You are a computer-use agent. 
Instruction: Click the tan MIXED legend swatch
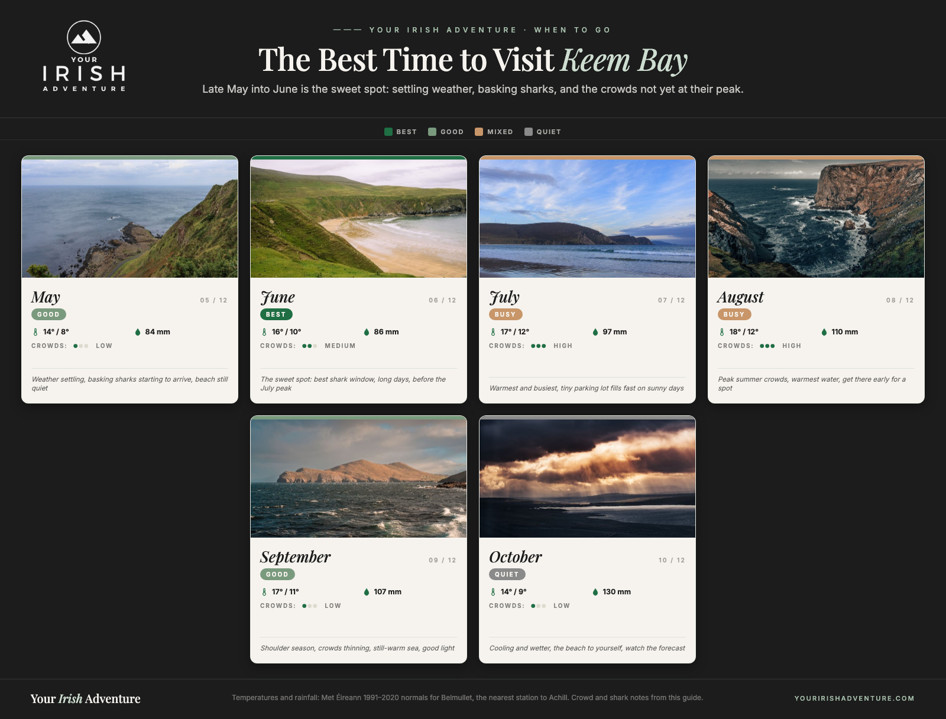point(479,132)
